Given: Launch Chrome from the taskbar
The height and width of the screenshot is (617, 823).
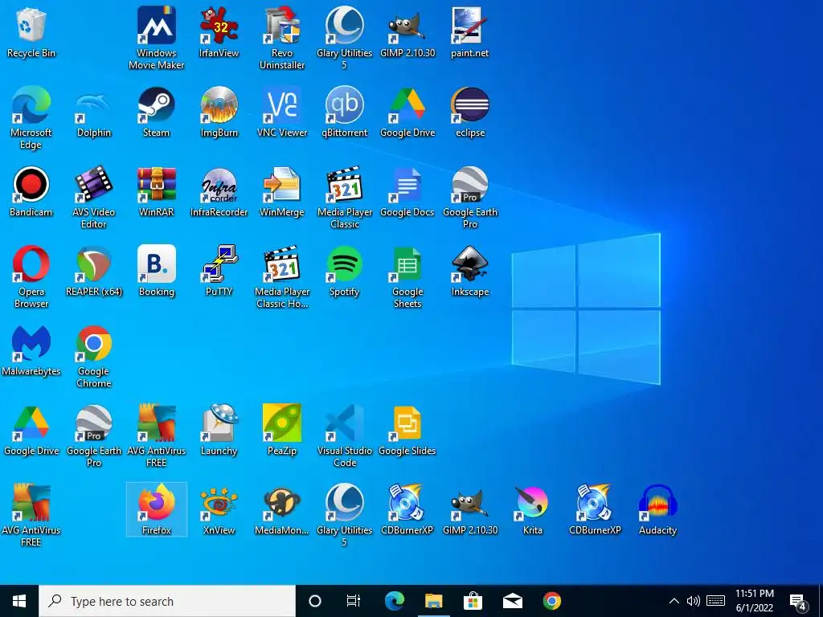Looking at the screenshot, I should click(551, 601).
